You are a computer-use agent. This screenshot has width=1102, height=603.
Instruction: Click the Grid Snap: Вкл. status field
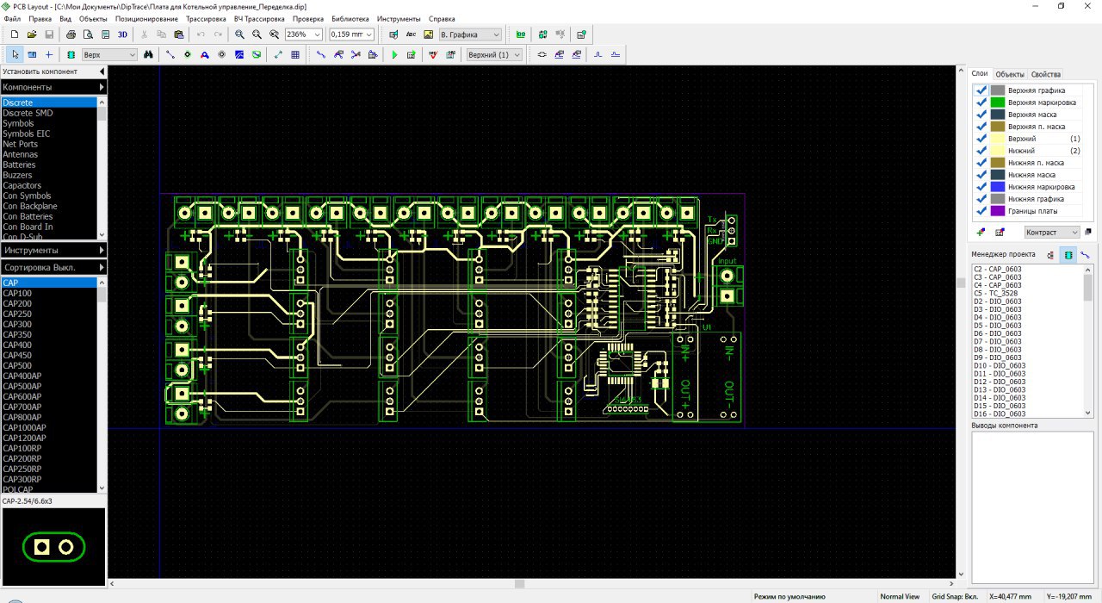954,596
